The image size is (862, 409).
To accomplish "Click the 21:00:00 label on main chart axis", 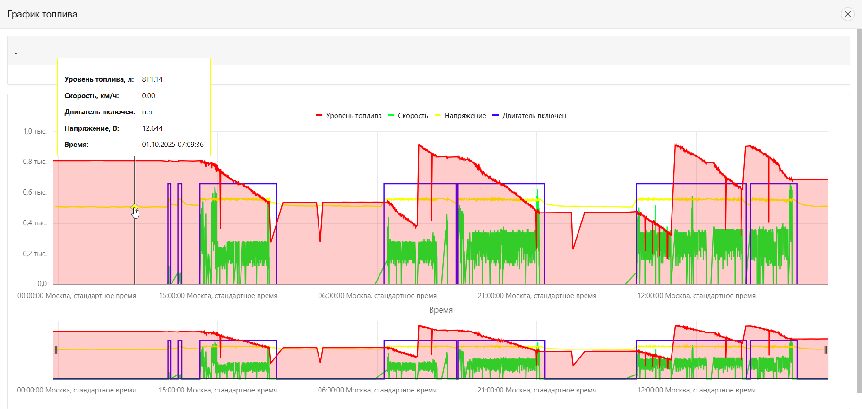I will coord(537,296).
